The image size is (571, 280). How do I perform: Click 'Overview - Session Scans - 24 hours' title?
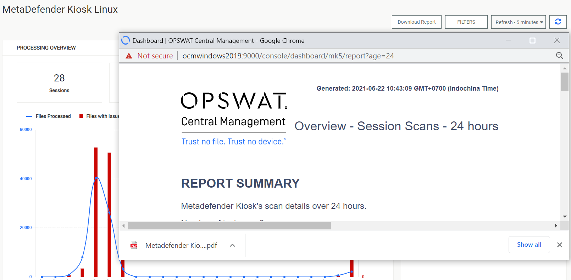pos(397,126)
